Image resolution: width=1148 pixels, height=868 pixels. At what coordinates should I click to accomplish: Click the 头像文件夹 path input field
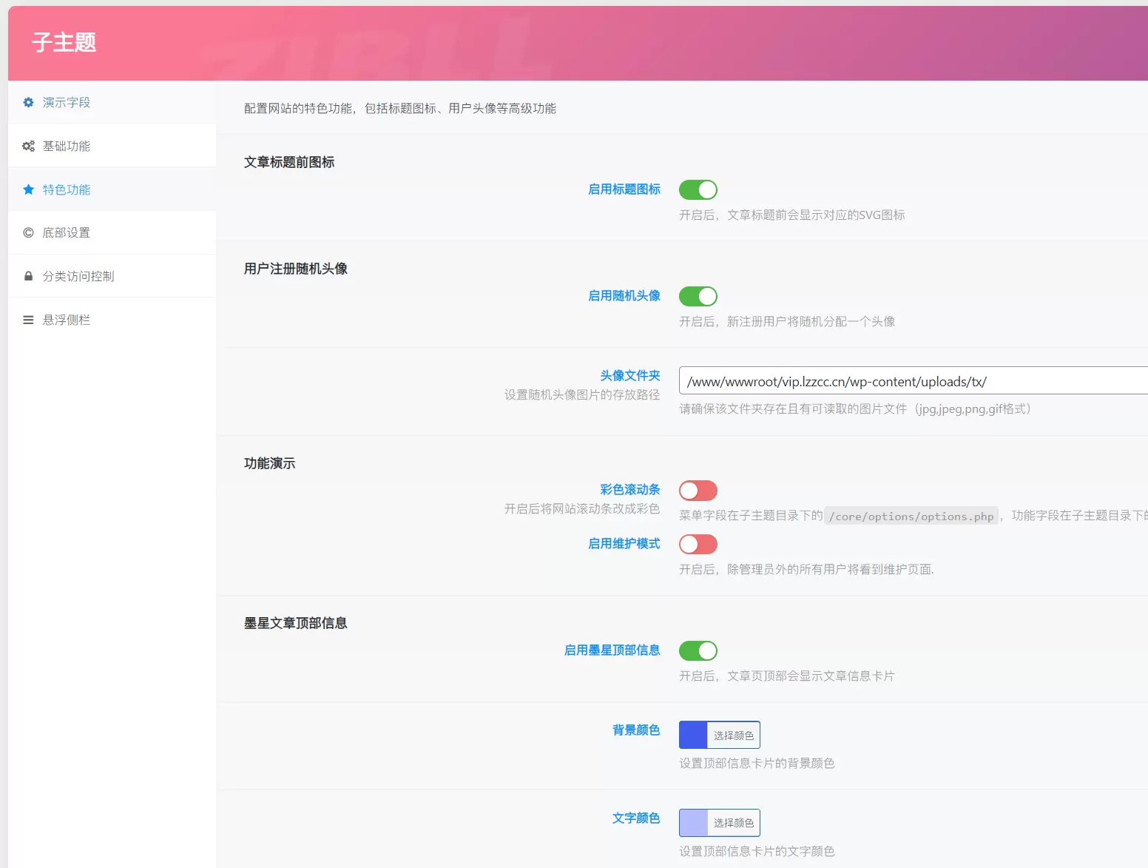914,381
